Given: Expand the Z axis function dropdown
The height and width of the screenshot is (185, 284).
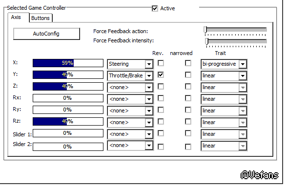Looking at the screenshot, I should click(x=130, y=87).
